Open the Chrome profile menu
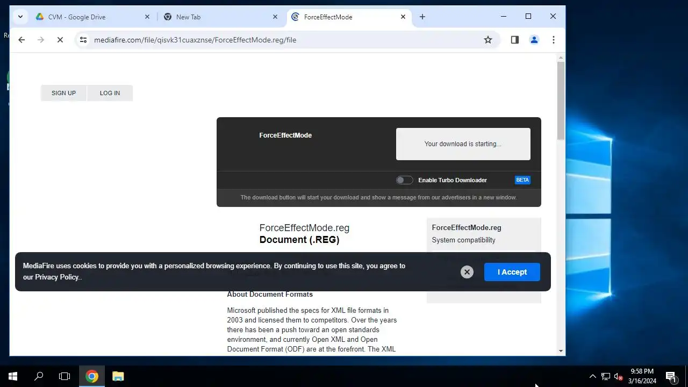The height and width of the screenshot is (387, 688). (x=534, y=40)
